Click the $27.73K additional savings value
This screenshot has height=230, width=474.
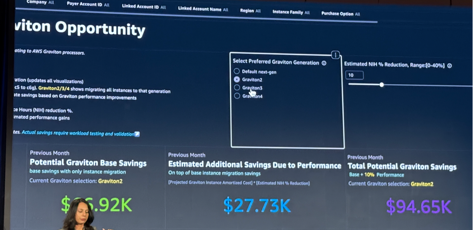[x=257, y=205]
